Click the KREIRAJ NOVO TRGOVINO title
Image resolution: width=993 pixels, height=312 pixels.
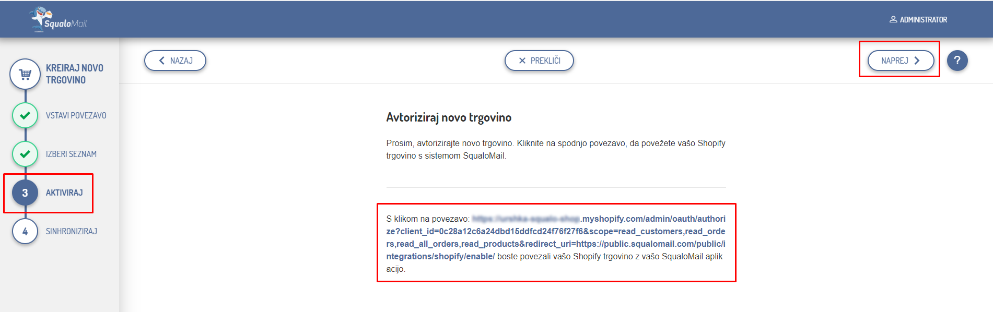[x=74, y=74]
